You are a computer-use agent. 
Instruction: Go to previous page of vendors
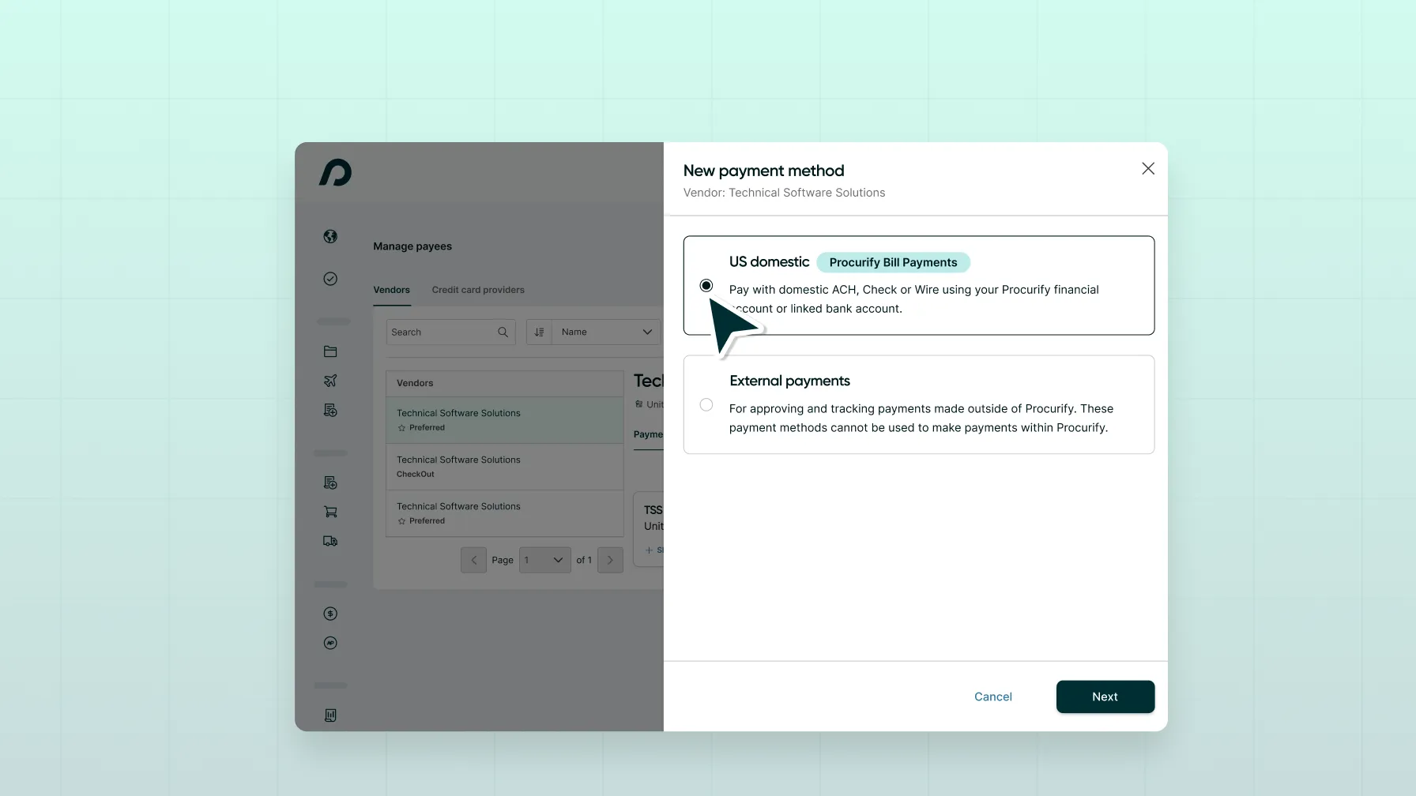473,560
